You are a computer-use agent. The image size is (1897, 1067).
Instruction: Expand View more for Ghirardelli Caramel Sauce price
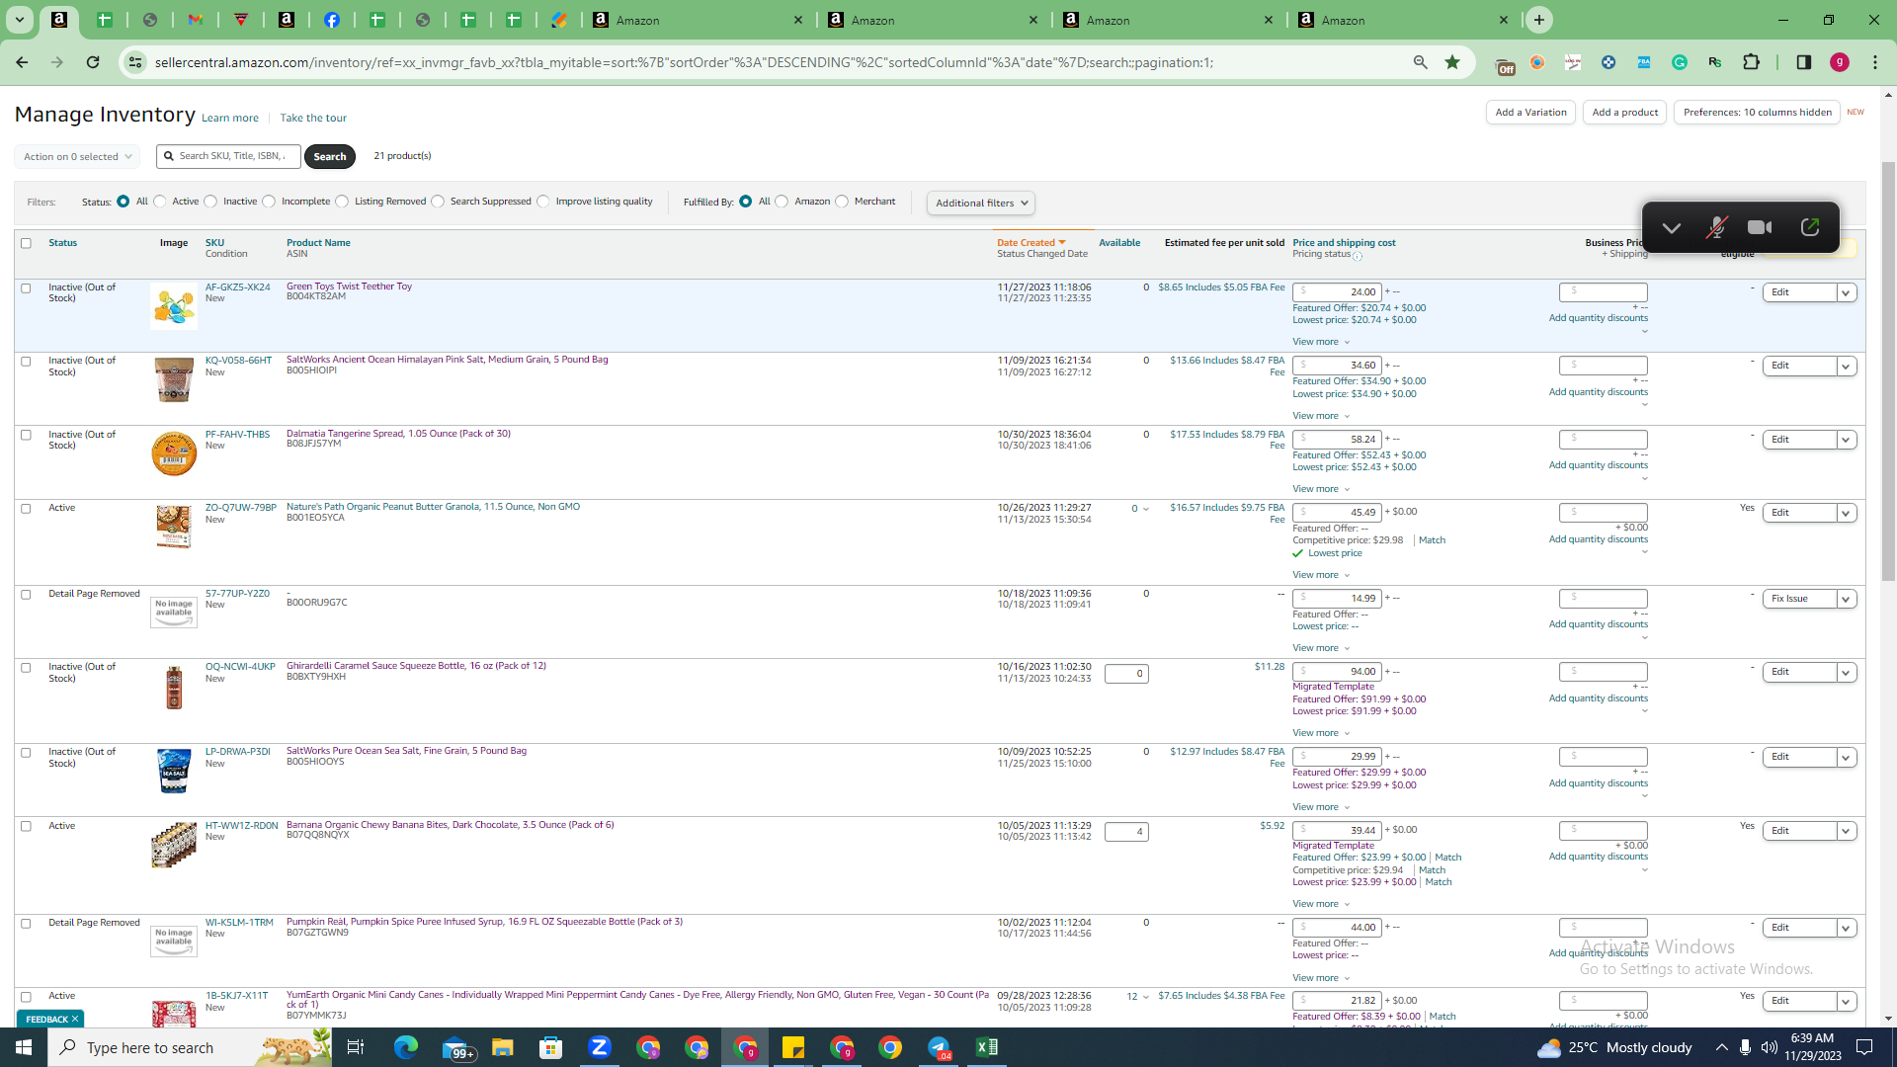click(1321, 734)
